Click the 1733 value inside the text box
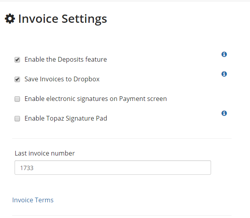Image resolution: width=250 pixels, height=218 pixels. (x=27, y=168)
